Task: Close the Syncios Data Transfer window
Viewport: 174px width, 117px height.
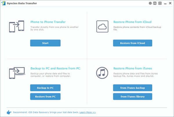Action: pyautogui.click(x=170, y=3)
